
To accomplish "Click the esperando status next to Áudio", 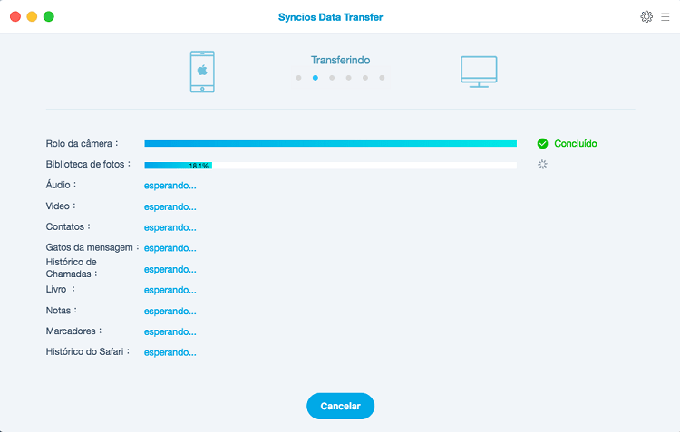I will [x=170, y=186].
